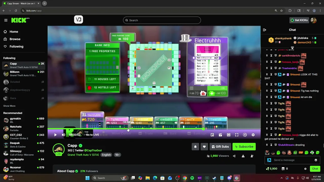Report the stream via warning icon
Viewport: 324px width, 182px height.
click(243, 156)
